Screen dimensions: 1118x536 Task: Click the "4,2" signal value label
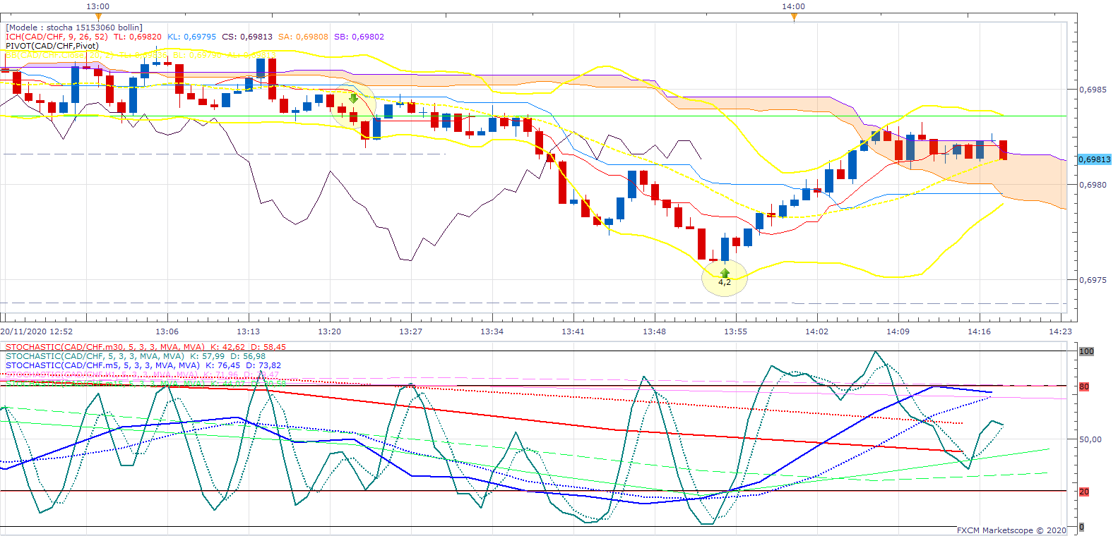coord(725,282)
